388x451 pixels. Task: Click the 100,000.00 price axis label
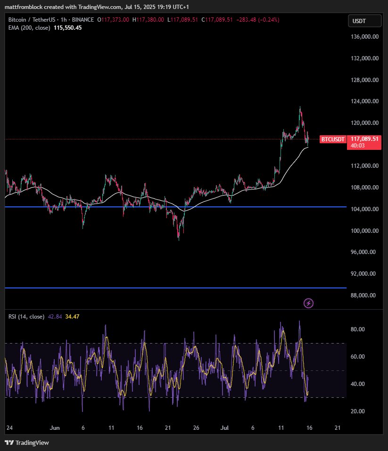pyautogui.click(x=364, y=230)
